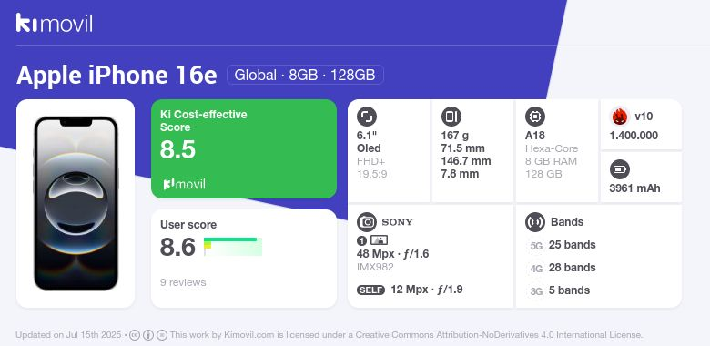This screenshot has width=710, height=346.
Task: Select the Global · 8GB · 128GB variant pill
Action: click(x=305, y=75)
